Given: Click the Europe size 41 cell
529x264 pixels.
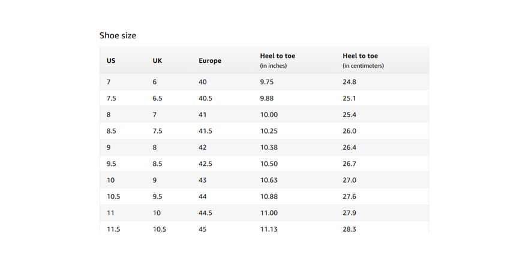Looking at the screenshot, I should 203,114.
